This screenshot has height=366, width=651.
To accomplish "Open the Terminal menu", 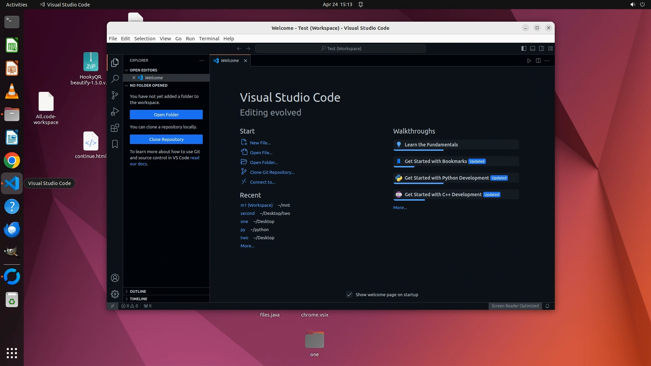I will pos(209,39).
